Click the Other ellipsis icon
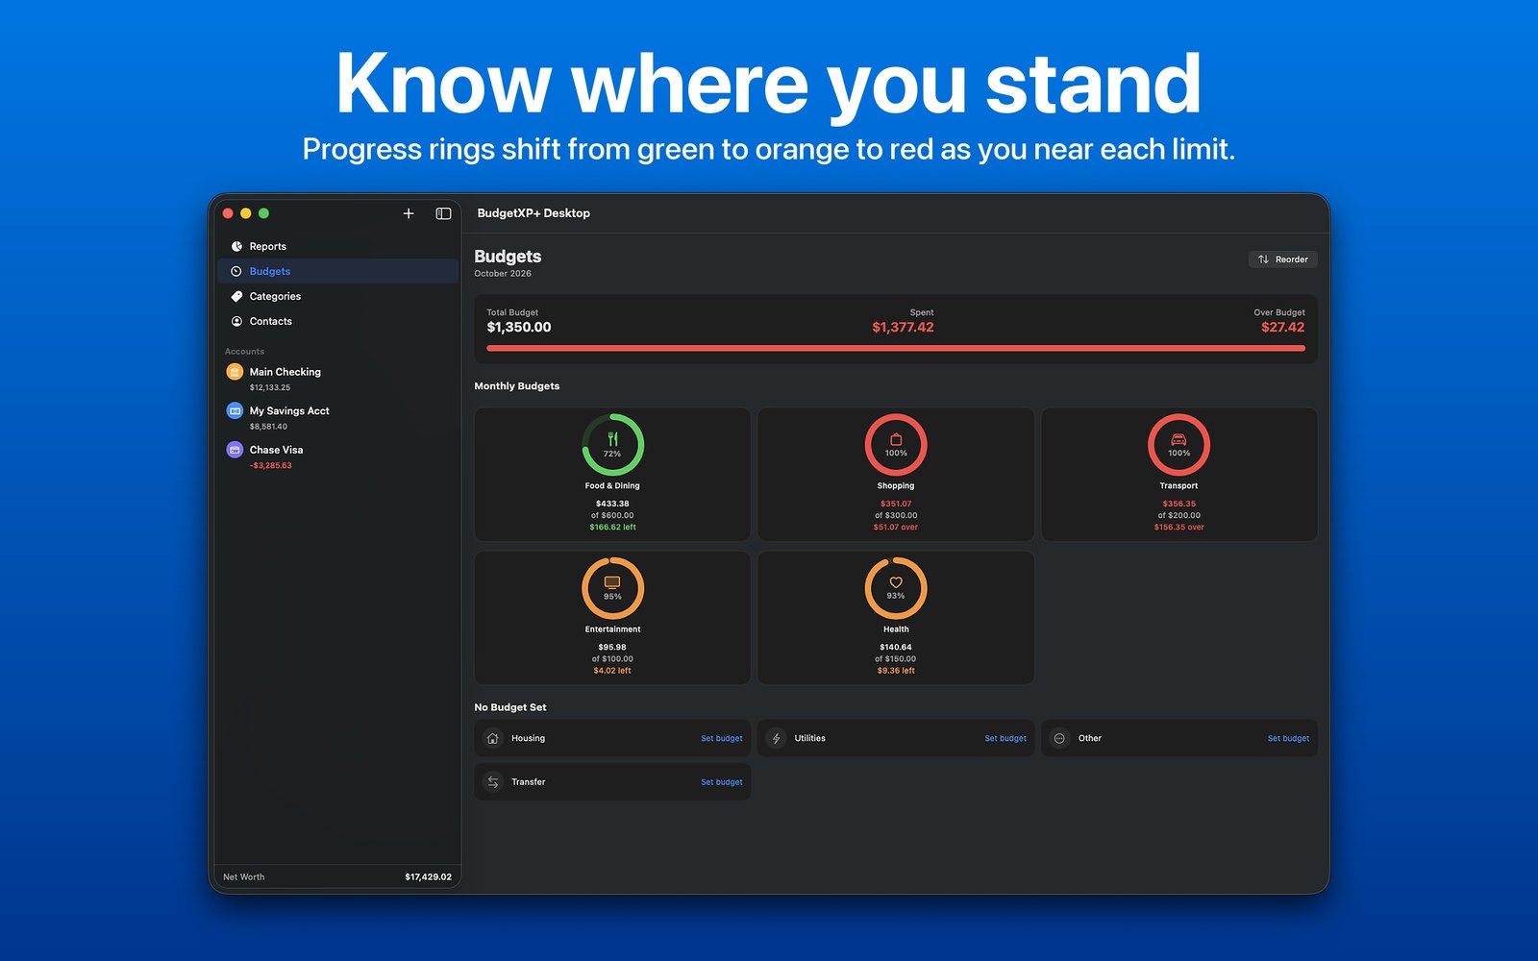 click(1059, 739)
